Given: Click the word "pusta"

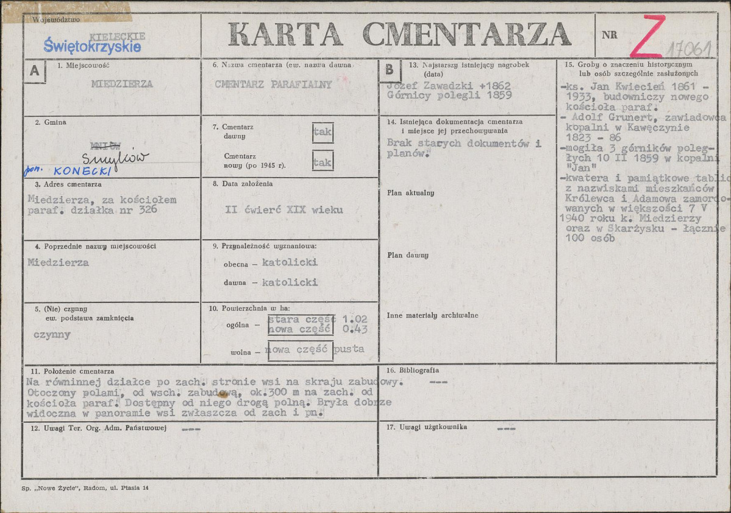Looking at the screenshot, I should (349, 349).
